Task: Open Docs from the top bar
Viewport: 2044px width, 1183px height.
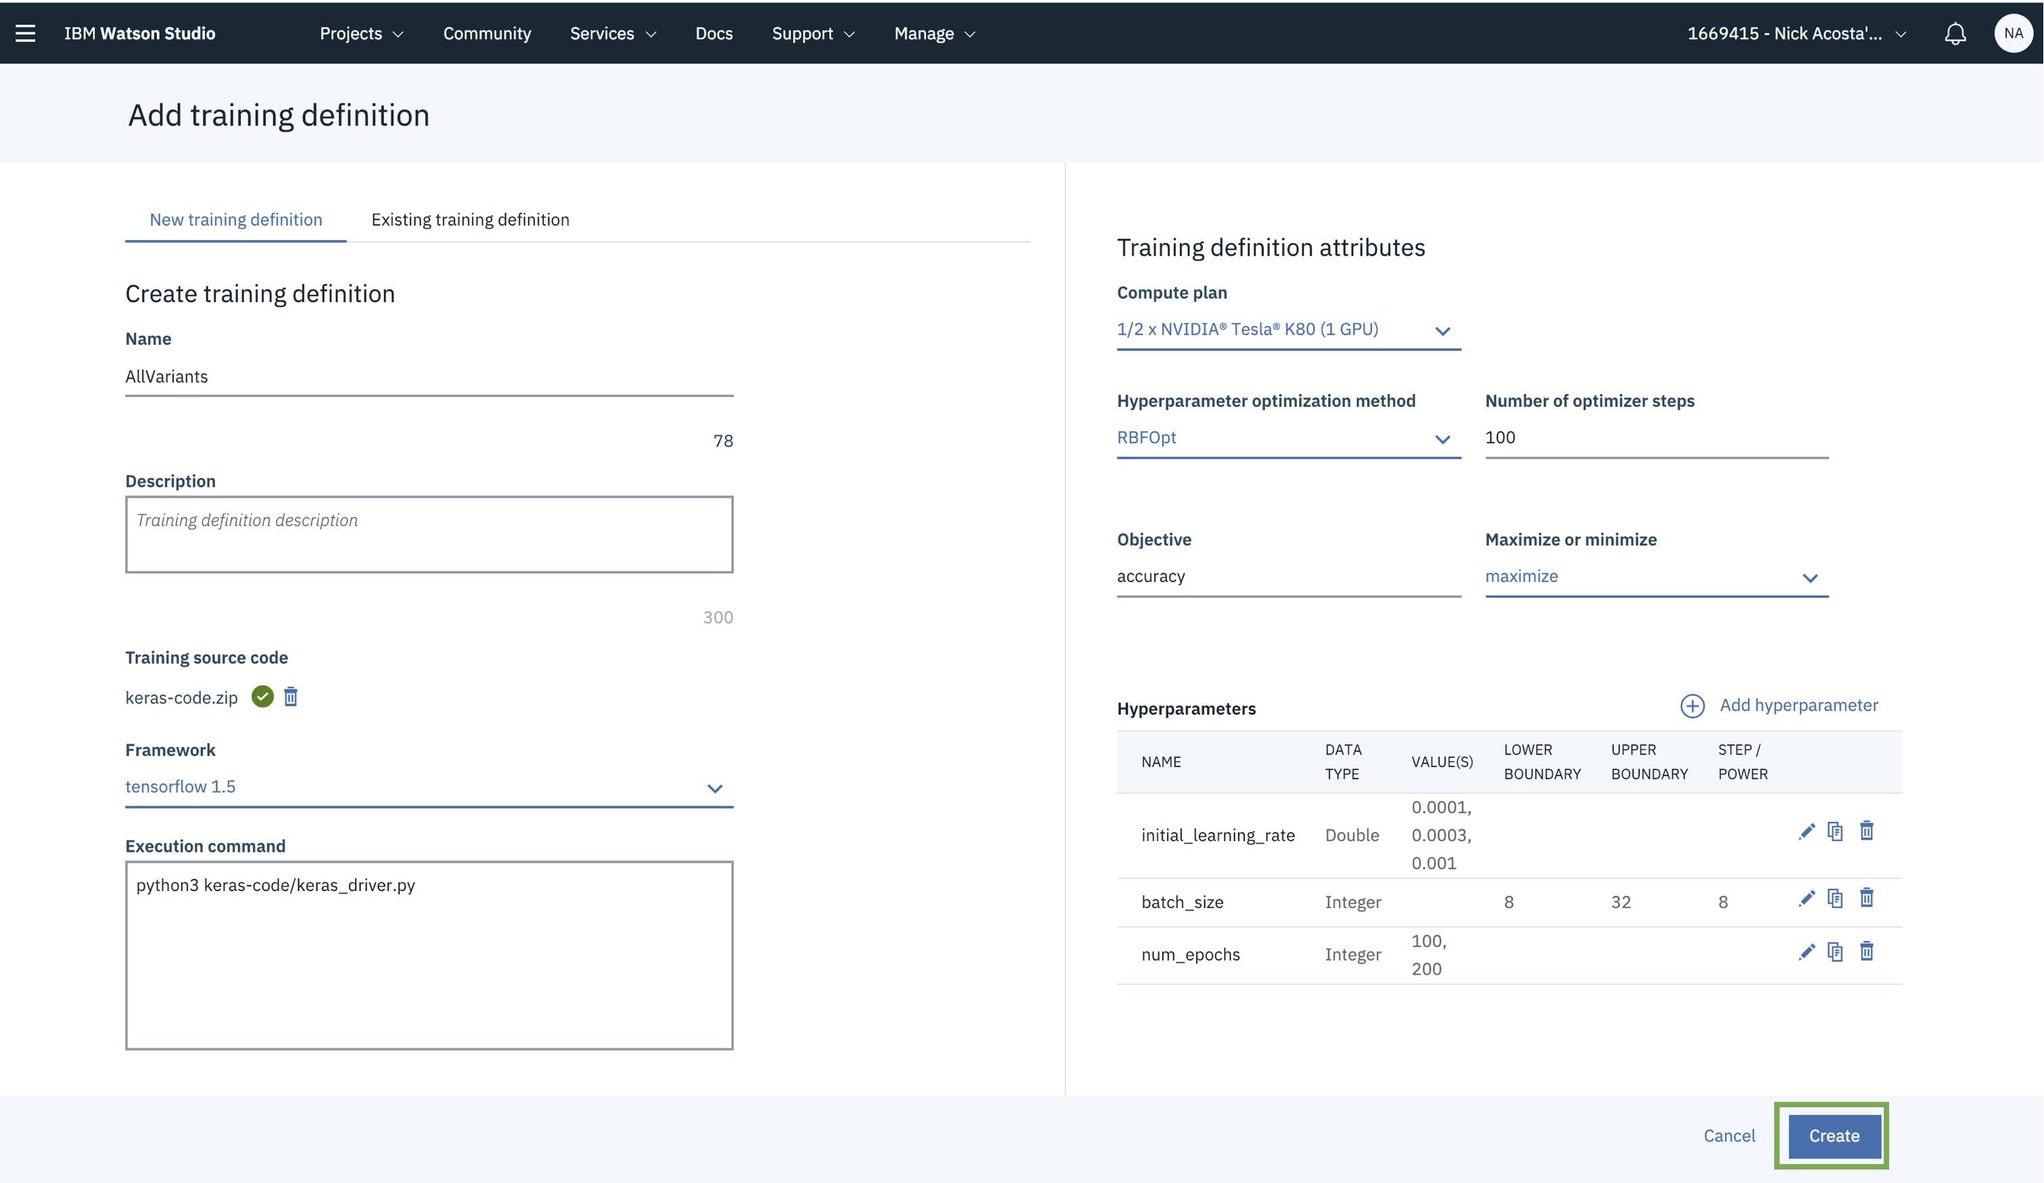Action: click(x=714, y=33)
